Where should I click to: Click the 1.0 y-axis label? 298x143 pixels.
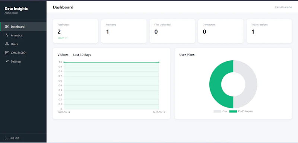pyautogui.click(x=60, y=62)
